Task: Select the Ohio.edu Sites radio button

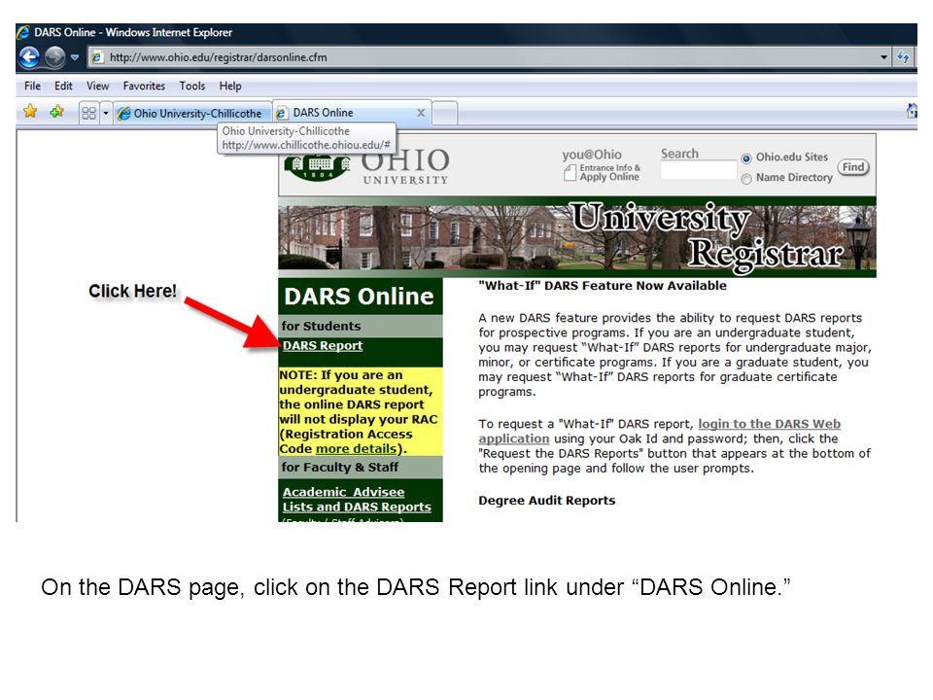Action: click(x=746, y=158)
